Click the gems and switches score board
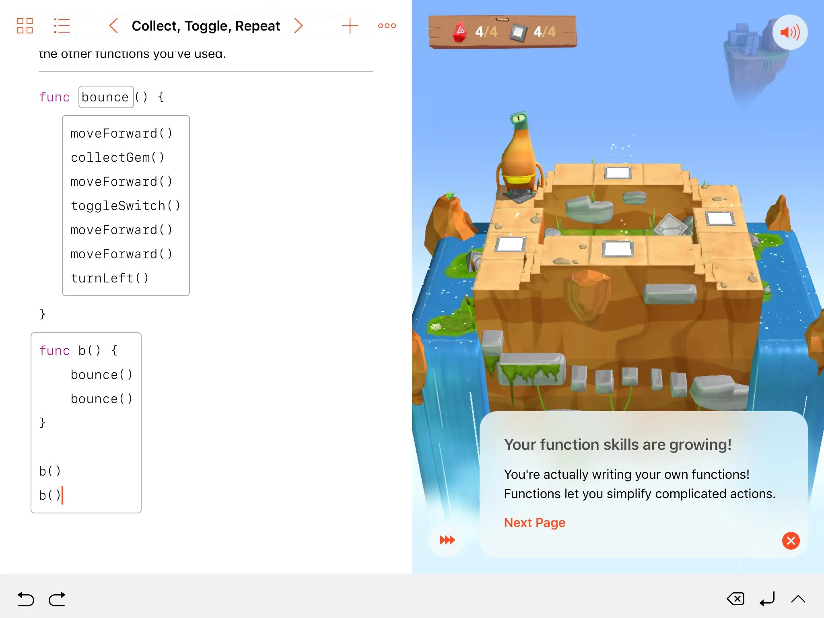The width and height of the screenshot is (824, 618). point(503,32)
